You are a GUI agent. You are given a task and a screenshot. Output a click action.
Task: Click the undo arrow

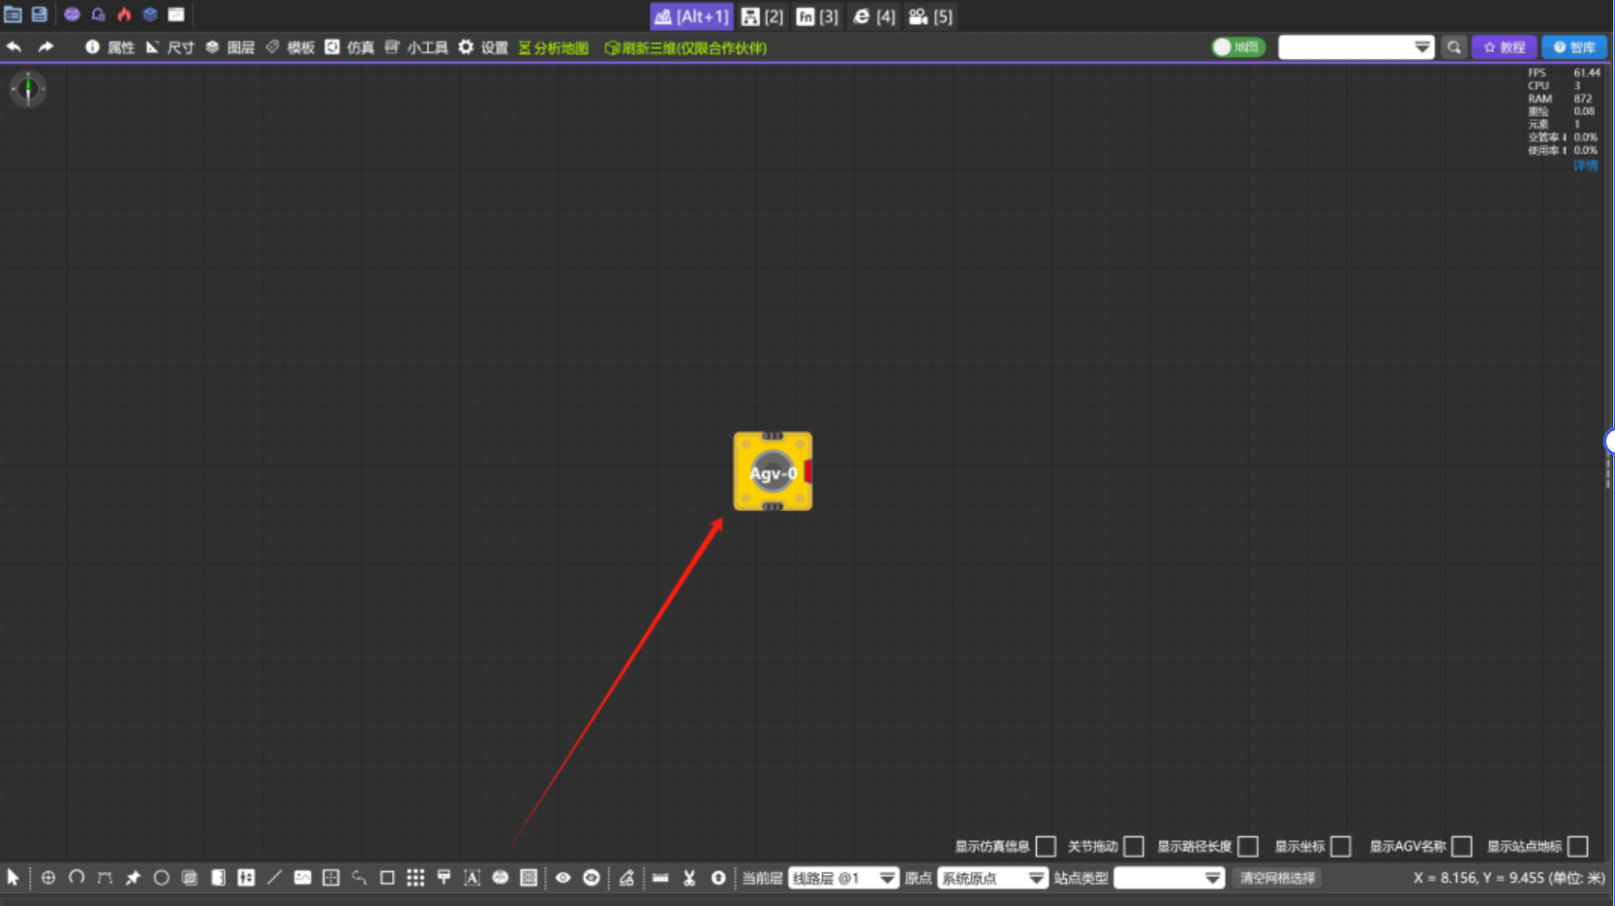15,46
